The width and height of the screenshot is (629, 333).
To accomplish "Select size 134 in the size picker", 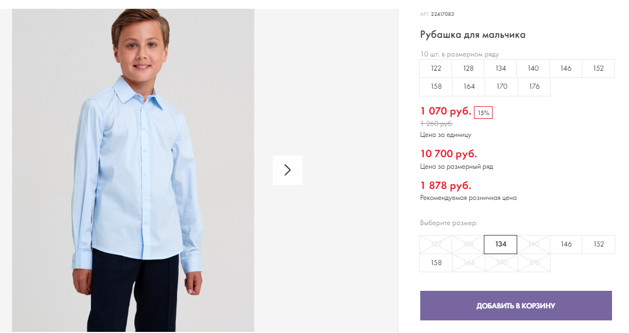I will tap(501, 244).
